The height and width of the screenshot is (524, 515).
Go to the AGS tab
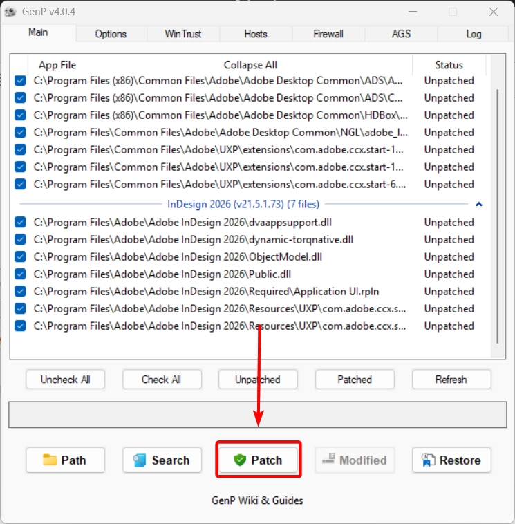401,34
